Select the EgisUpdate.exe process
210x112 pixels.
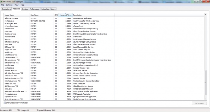[104, 97]
